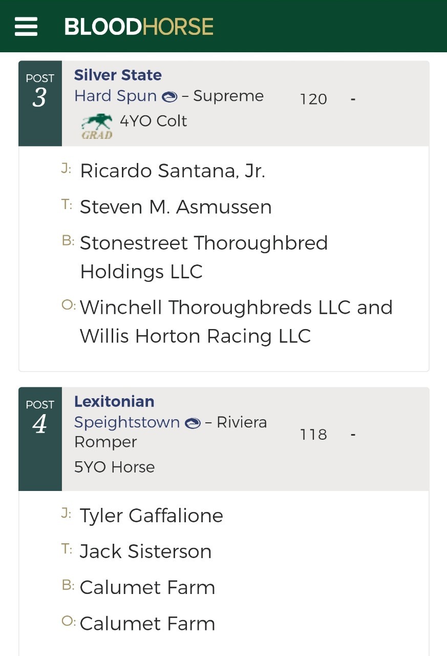Tap Lexitonian weight 118
Viewport: 447px width, 656px height.
(x=313, y=435)
